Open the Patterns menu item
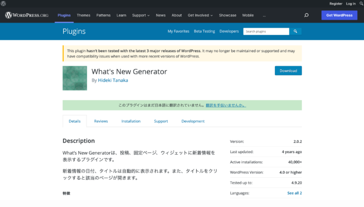This screenshot has height=207, width=364. click(103, 15)
